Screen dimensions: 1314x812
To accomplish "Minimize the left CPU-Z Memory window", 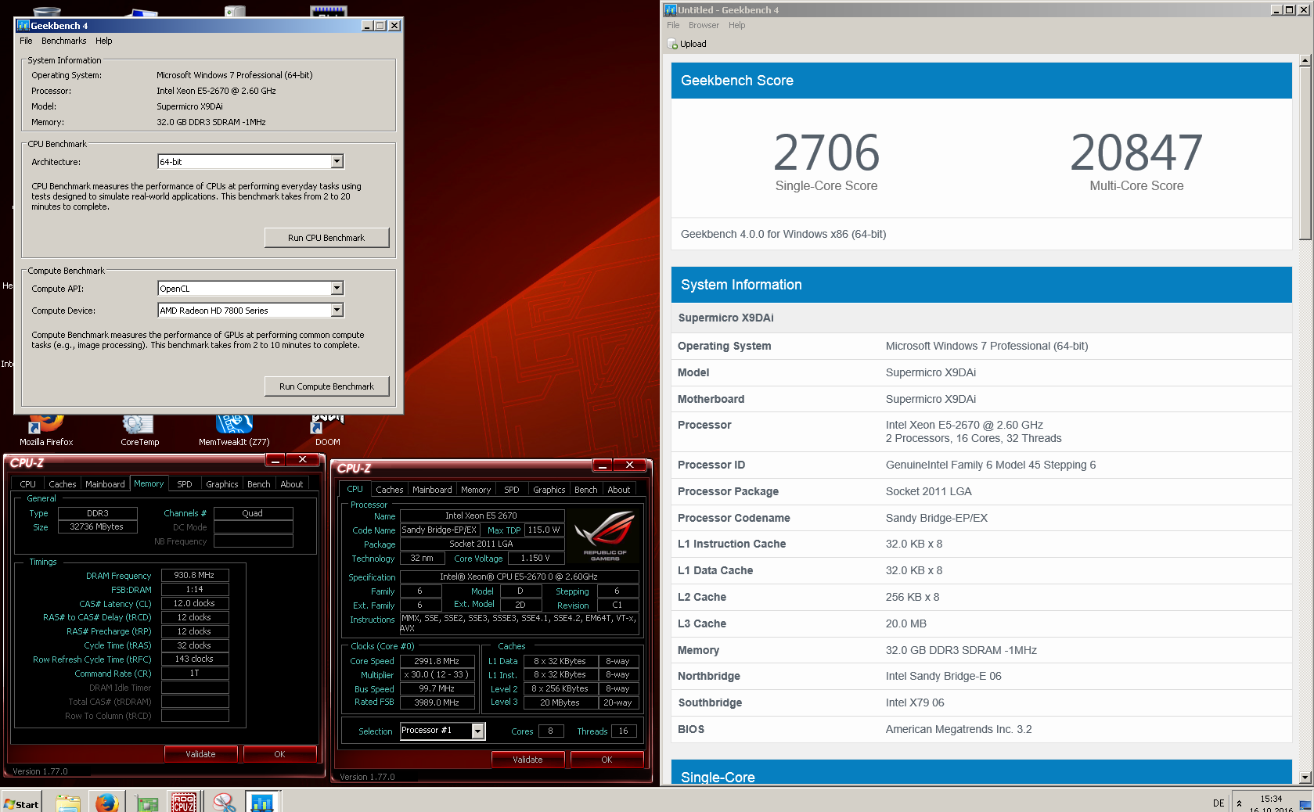I will coord(275,459).
